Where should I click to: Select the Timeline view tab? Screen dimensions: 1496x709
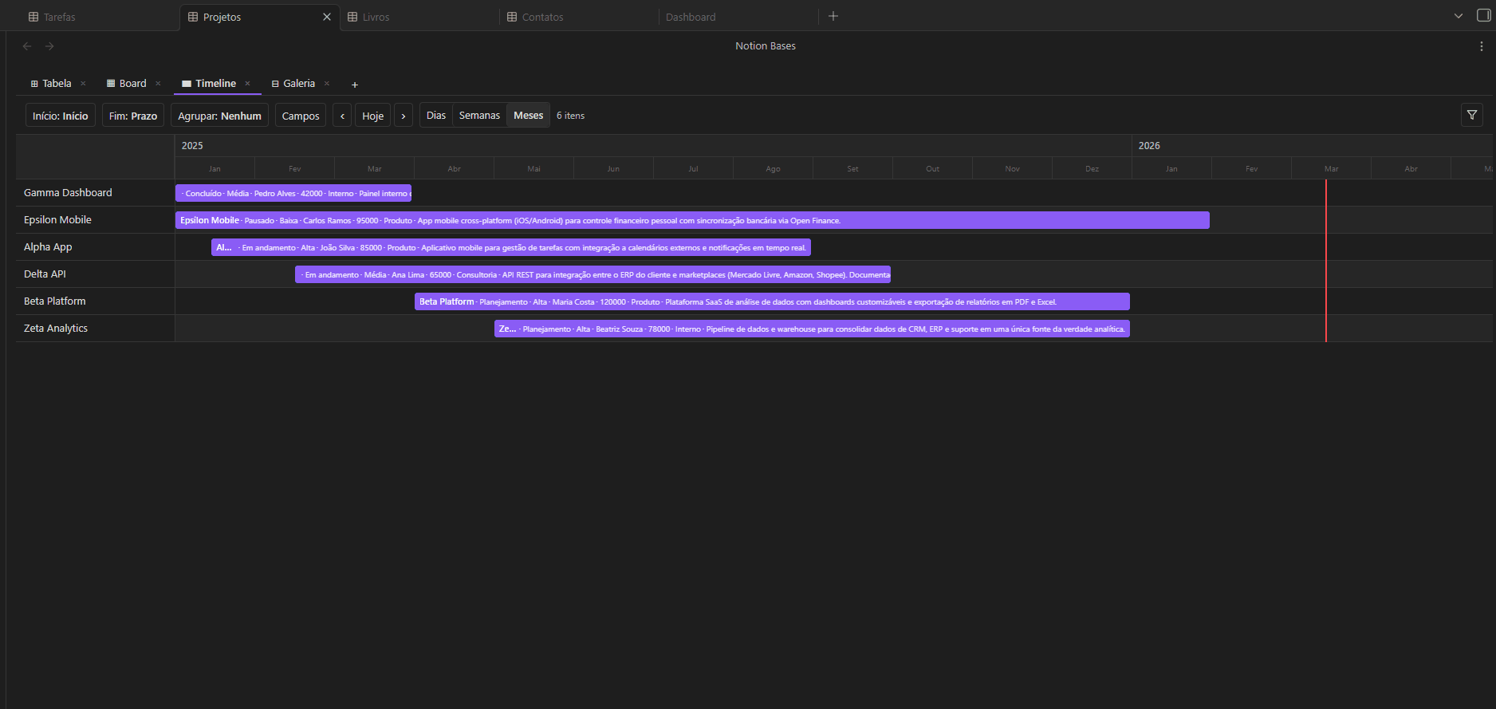(209, 84)
